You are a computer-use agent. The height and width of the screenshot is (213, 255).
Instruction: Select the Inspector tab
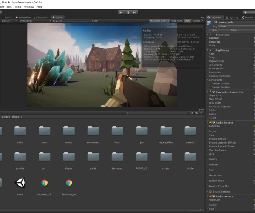(x=215, y=17)
